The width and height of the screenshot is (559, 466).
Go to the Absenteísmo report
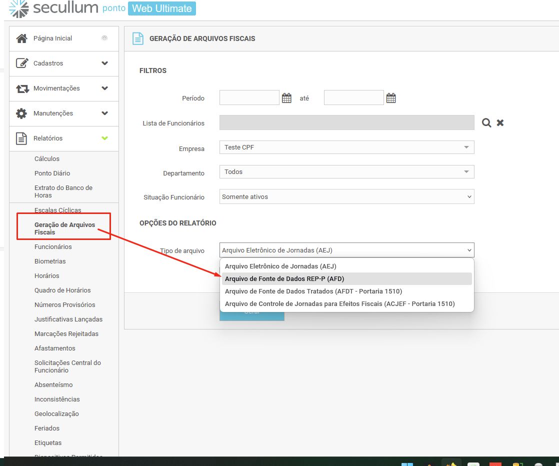pyautogui.click(x=53, y=385)
